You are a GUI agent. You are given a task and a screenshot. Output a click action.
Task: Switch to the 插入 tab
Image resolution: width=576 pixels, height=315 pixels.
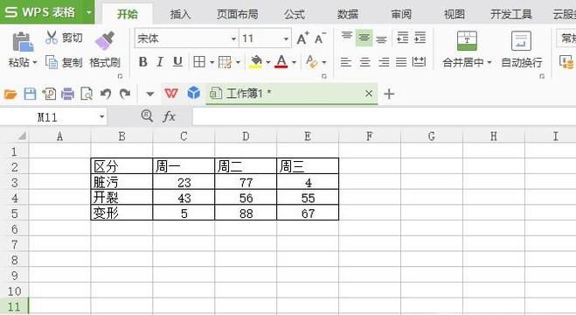click(x=180, y=14)
